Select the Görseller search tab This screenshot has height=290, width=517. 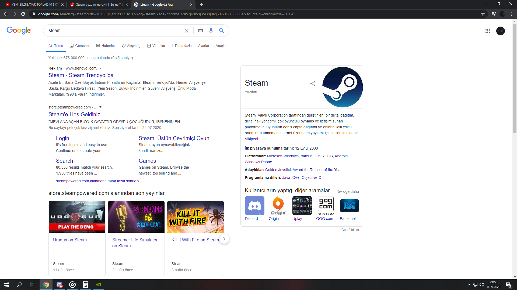80,46
